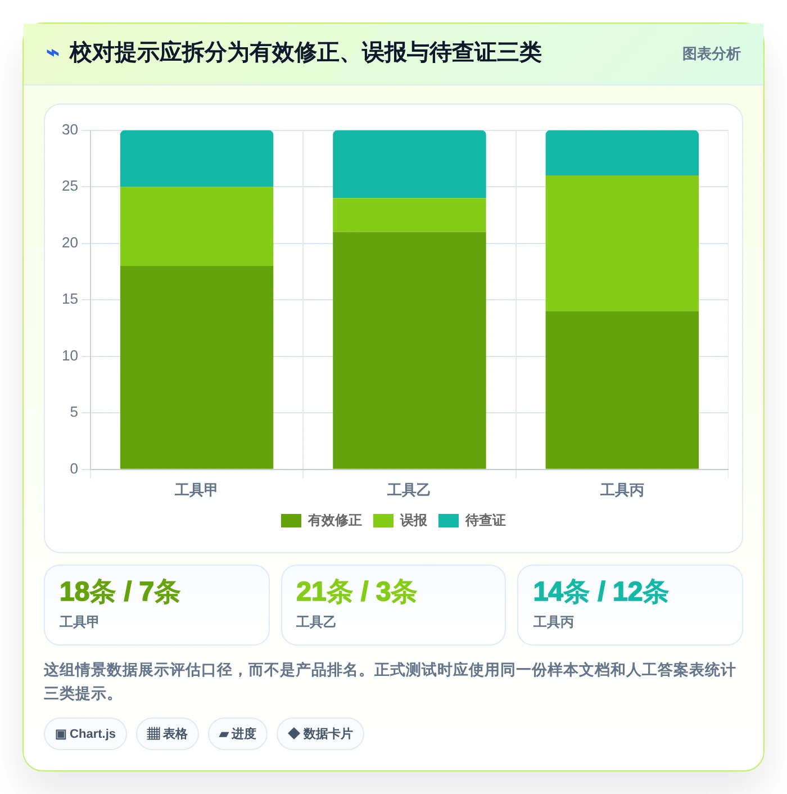Click the y-axis value 25
The height and width of the screenshot is (794, 787).
coord(70,186)
